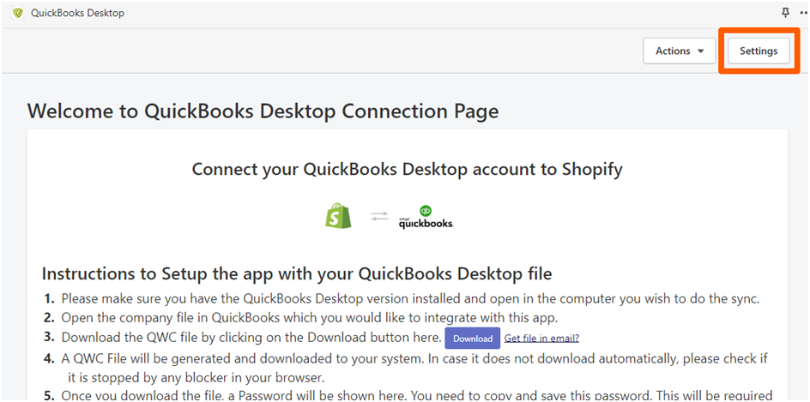
Task: Expand the Actions dropdown
Action: pyautogui.click(x=680, y=51)
